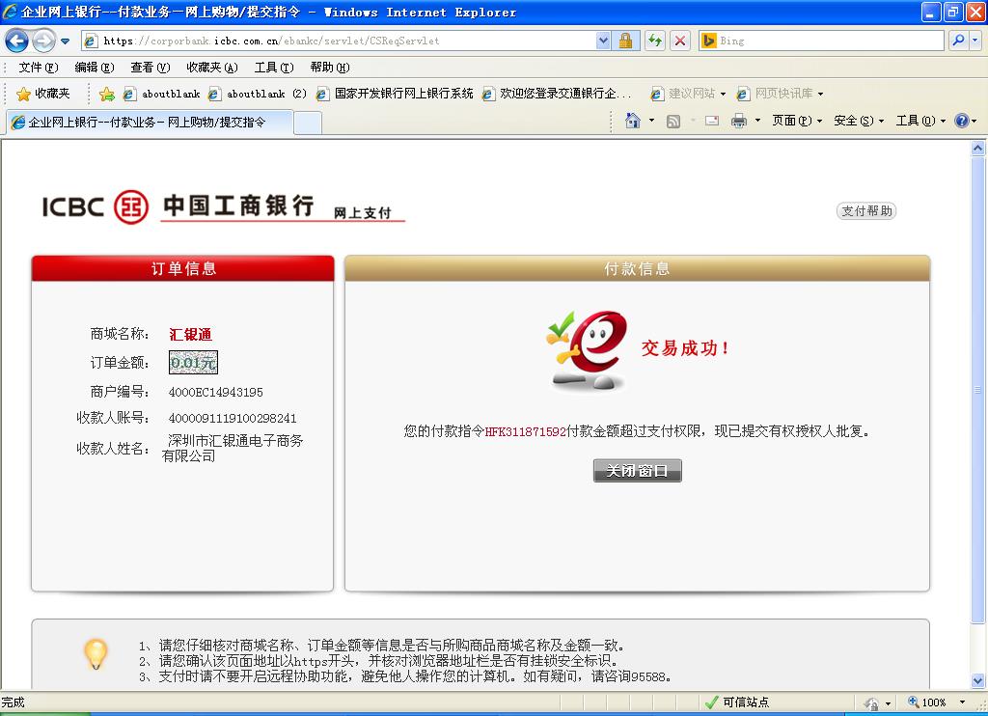
Task: Select the 企业网上银行 page tab
Action: pyautogui.click(x=150, y=123)
